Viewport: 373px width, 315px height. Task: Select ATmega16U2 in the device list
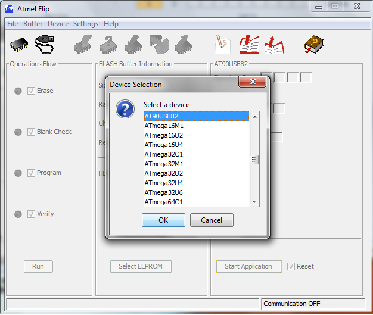(x=197, y=135)
